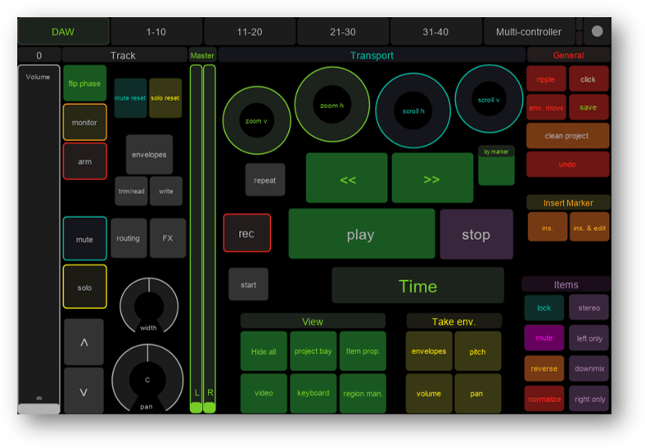Open the Multi-controller tab

(x=529, y=32)
